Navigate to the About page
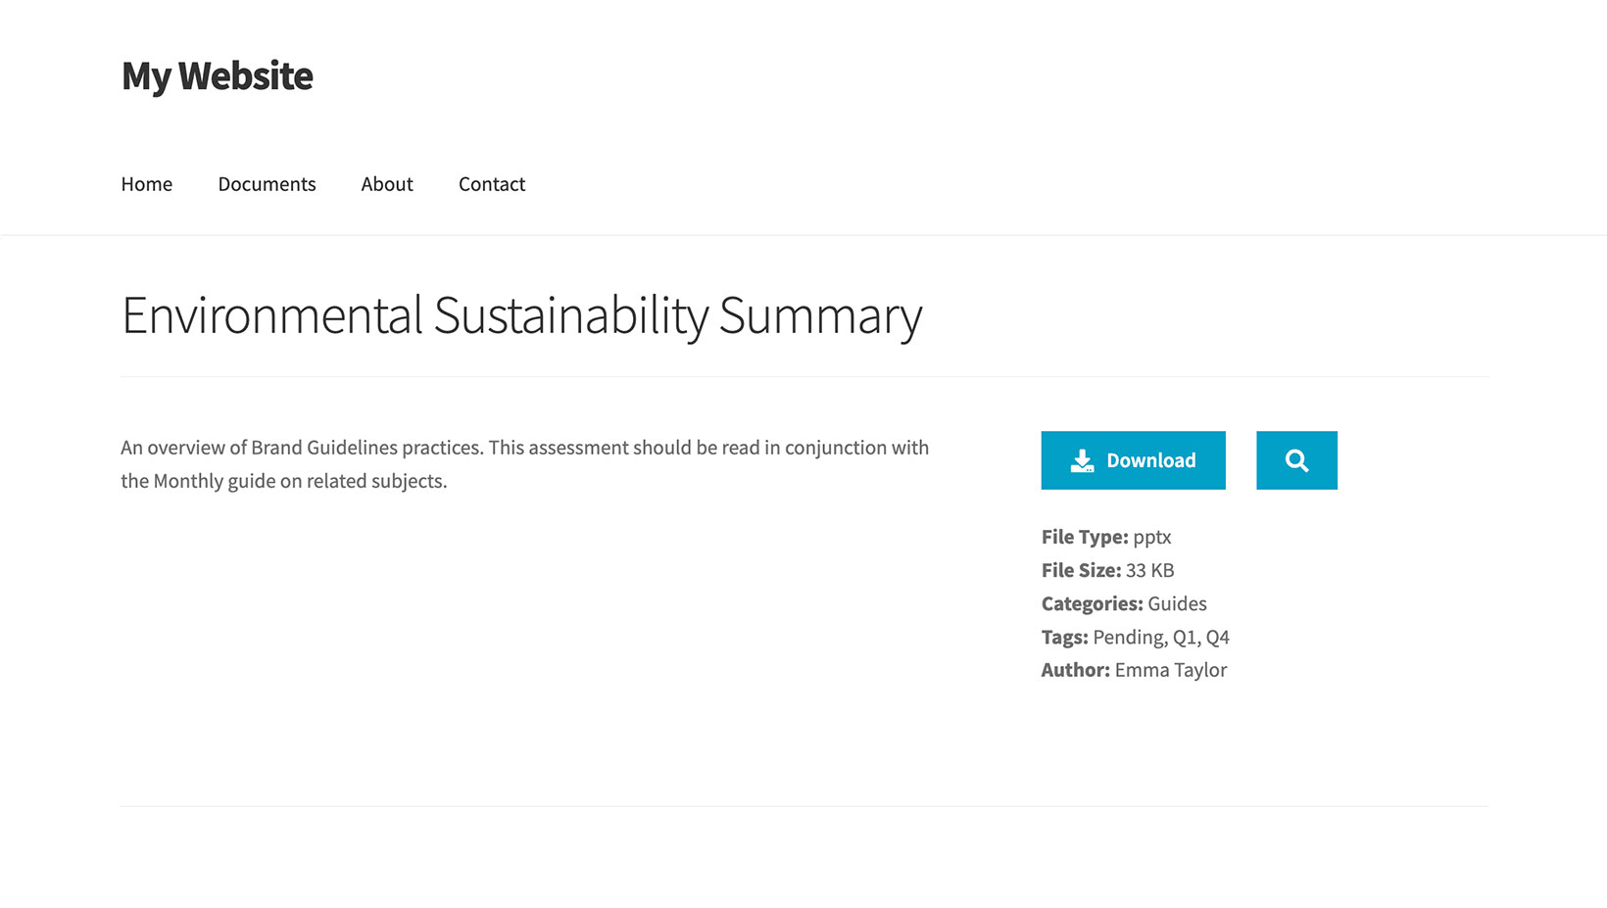The height and width of the screenshot is (908, 1607). tap(387, 184)
